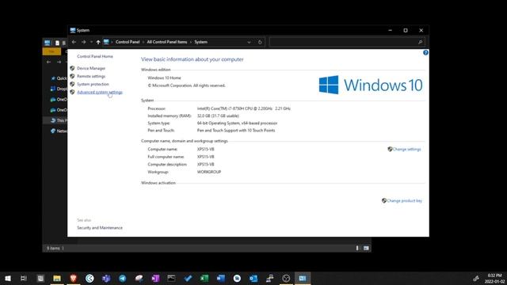Click the computer icon in the address bar
The height and width of the screenshot is (285, 507).
pos(106,42)
